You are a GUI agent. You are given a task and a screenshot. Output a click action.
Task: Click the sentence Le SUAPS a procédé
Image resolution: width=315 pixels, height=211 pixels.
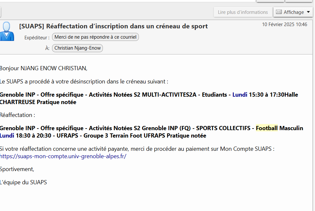84,82
